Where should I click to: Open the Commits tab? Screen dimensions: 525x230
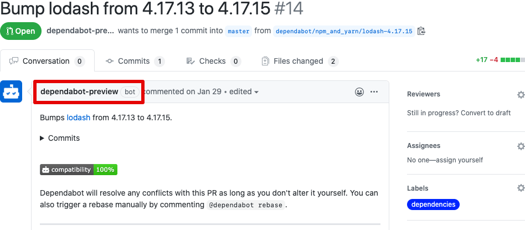pos(135,61)
